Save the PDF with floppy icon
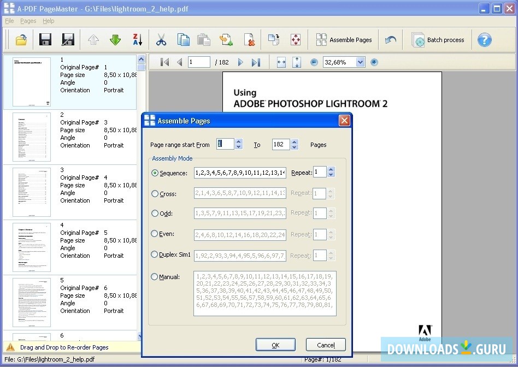Viewport: 518px width, 367px height. [45, 40]
